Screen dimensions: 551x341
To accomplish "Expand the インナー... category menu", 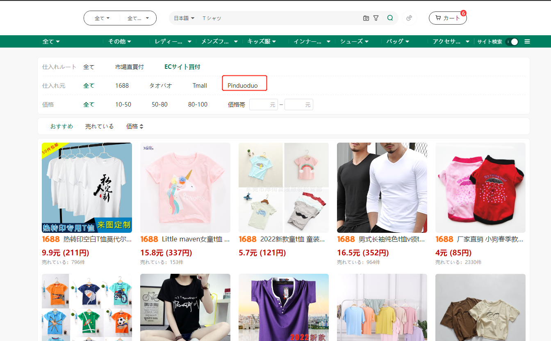I will tap(312, 41).
